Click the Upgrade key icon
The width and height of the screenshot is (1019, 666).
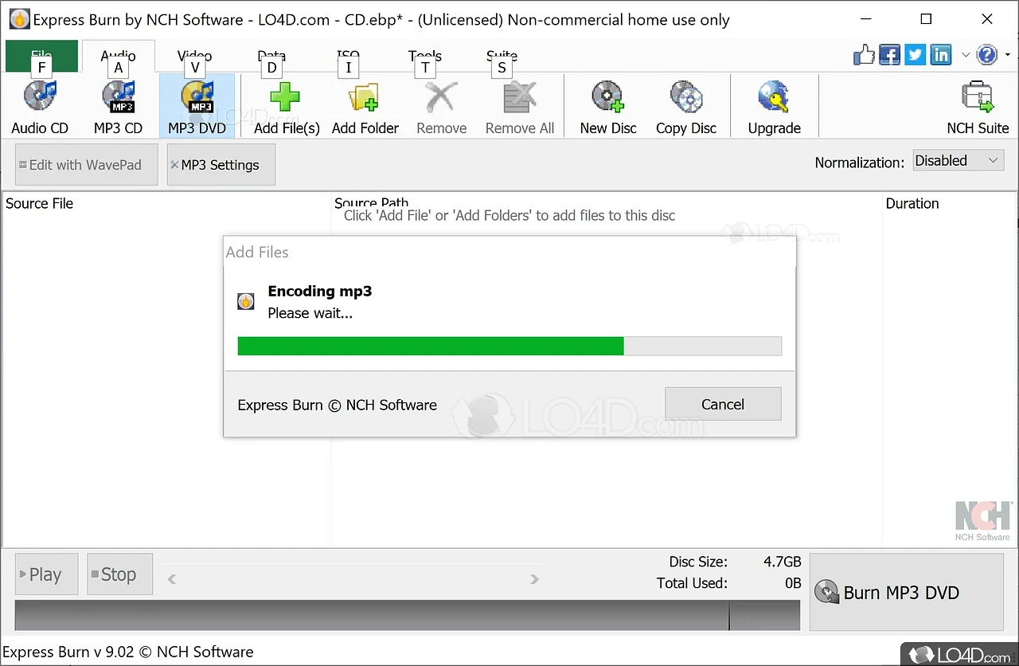point(774,106)
